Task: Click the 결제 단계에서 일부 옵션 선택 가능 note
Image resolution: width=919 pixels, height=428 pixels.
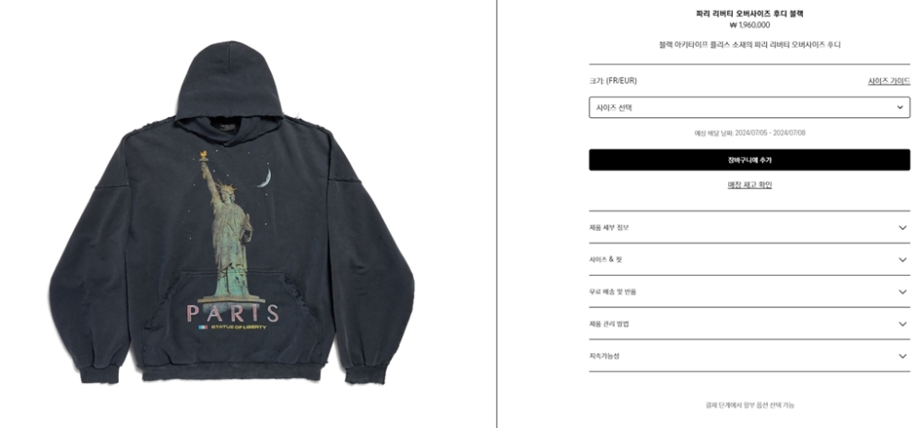Action: [x=749, y=405]
